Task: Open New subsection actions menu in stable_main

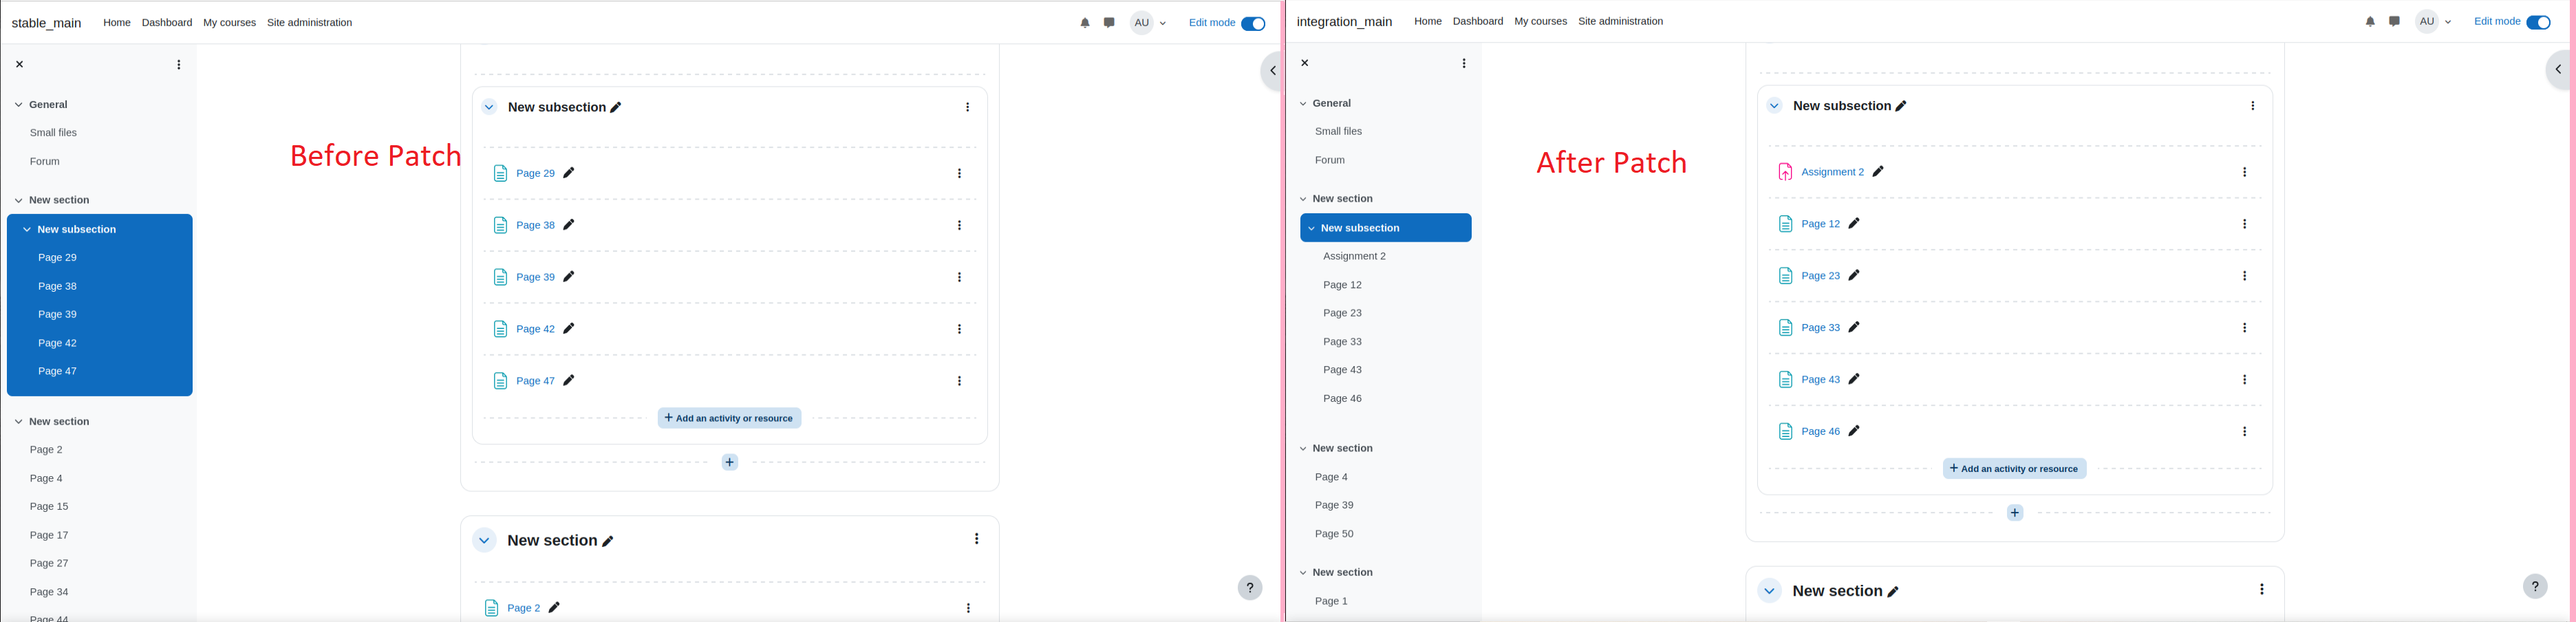Action: (967, 107)
